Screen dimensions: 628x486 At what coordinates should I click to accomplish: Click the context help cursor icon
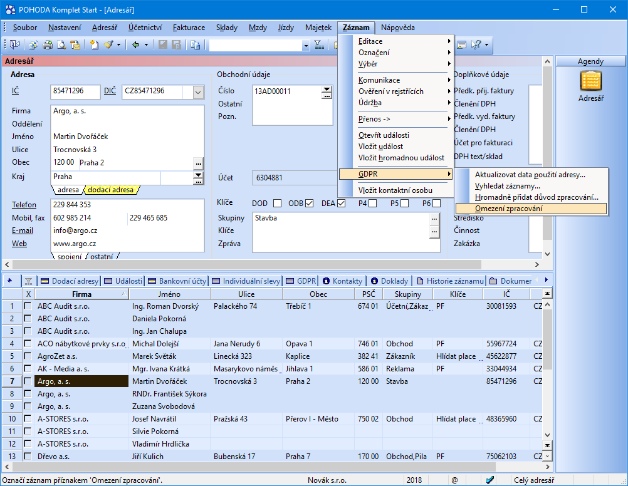coord(476,45)
